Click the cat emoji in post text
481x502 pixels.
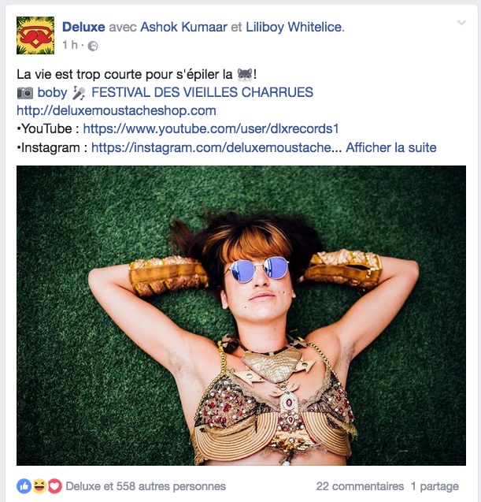tap(245, 75)
